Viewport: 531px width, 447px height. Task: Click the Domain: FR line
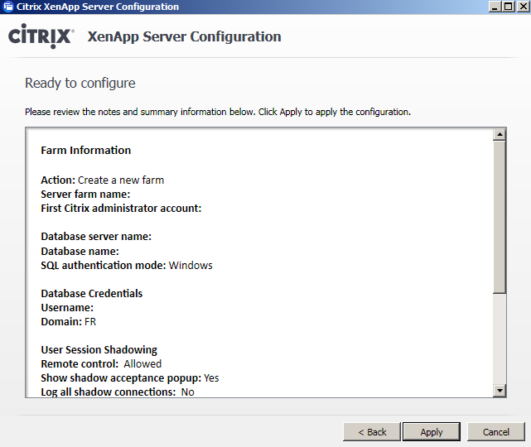(69, 321)
